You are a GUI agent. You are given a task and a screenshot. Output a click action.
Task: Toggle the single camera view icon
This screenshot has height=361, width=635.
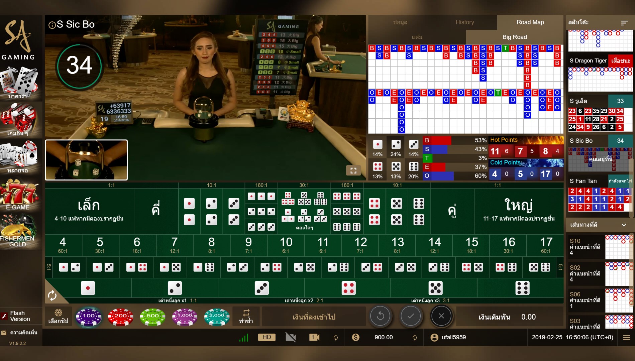[x=314, y=337]
